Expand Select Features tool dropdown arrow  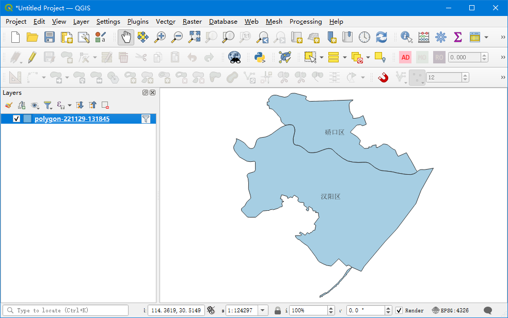322,58
